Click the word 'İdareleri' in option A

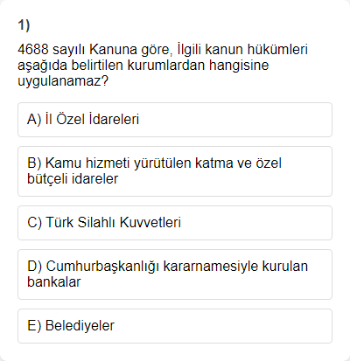[x=114, y=119]
